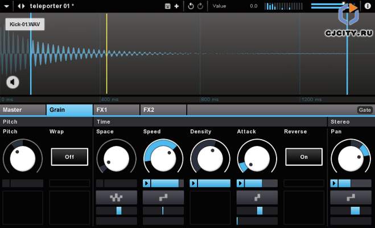Open the main menu dropdown arrow

pyautogui.click(x=8, y=6)
